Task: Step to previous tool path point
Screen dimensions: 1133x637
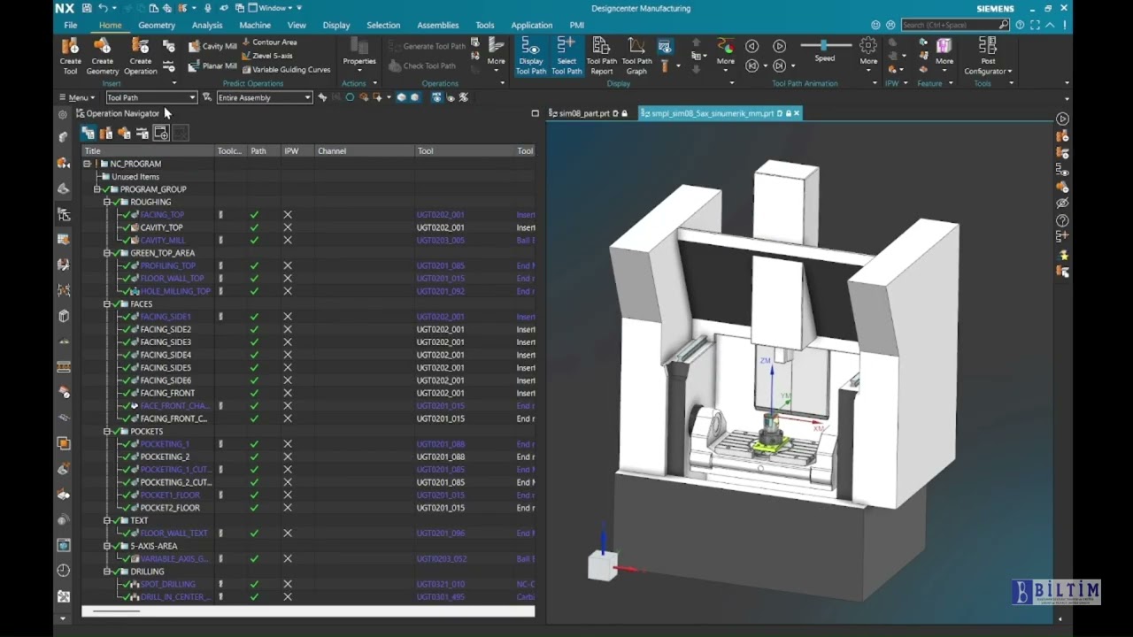Action: click(751, 65)
